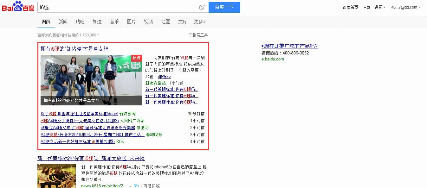427x188 pixels.
Task: Expand the 设置 dropdown menu
Action: [380, 7]
